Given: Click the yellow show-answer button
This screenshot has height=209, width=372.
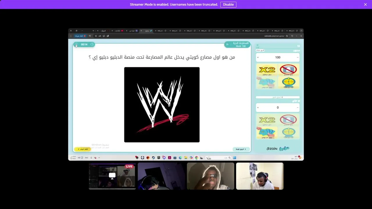Looking at the screenshot, I should (x=83, y=149).
